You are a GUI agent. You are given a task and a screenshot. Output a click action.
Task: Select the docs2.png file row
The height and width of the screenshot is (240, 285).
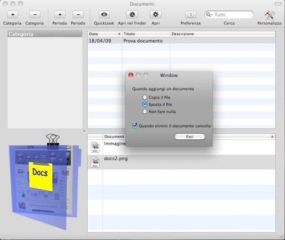181,162
